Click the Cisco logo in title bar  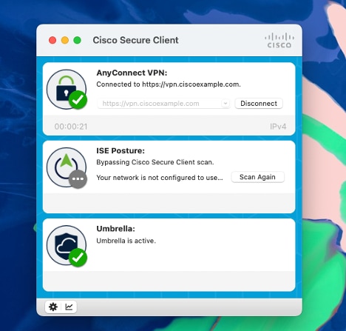[x=279, y=41]
